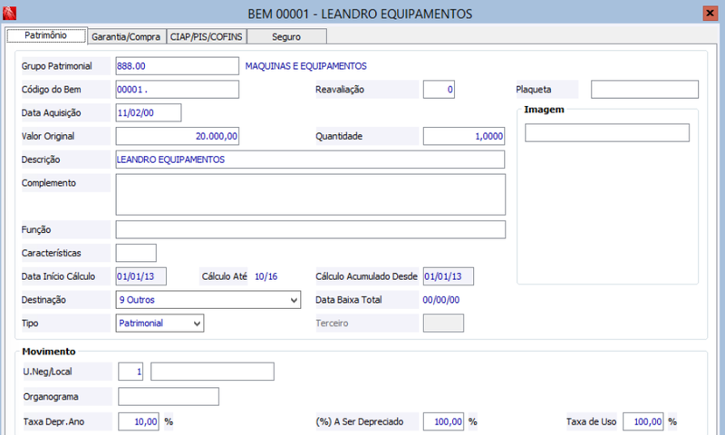Image resolution: width=725 pixels, height=435 pixels.
Task: Click the Imagem group label
Action: pyautogui.click(x=544, y=110)
